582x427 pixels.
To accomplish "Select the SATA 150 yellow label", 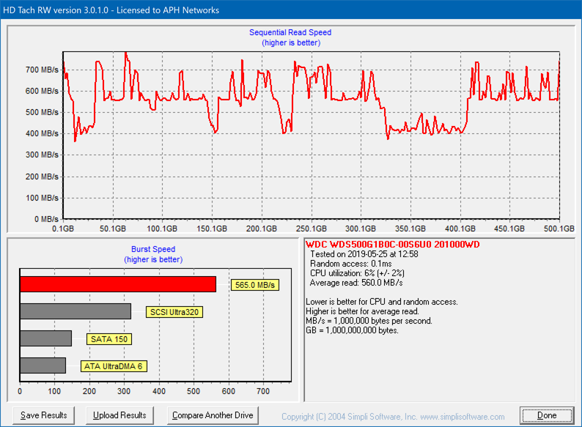I will click(109, 339).
